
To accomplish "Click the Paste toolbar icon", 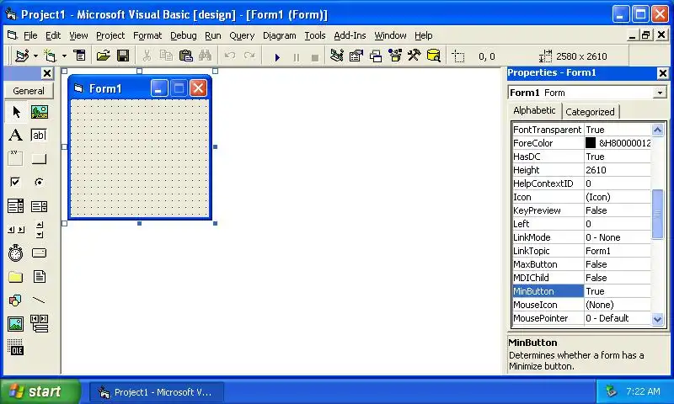I will click(185, 56).
